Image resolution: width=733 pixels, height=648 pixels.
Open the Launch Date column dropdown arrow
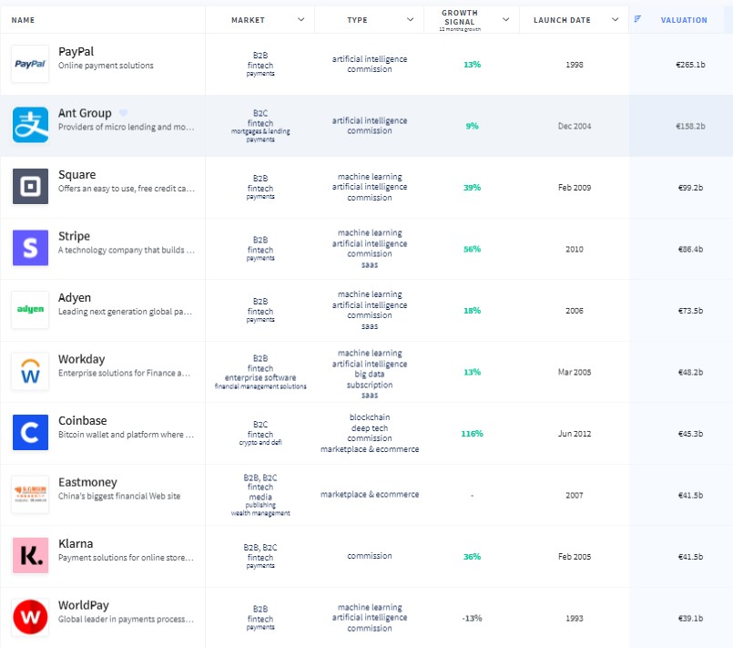(x=616, y=20)
